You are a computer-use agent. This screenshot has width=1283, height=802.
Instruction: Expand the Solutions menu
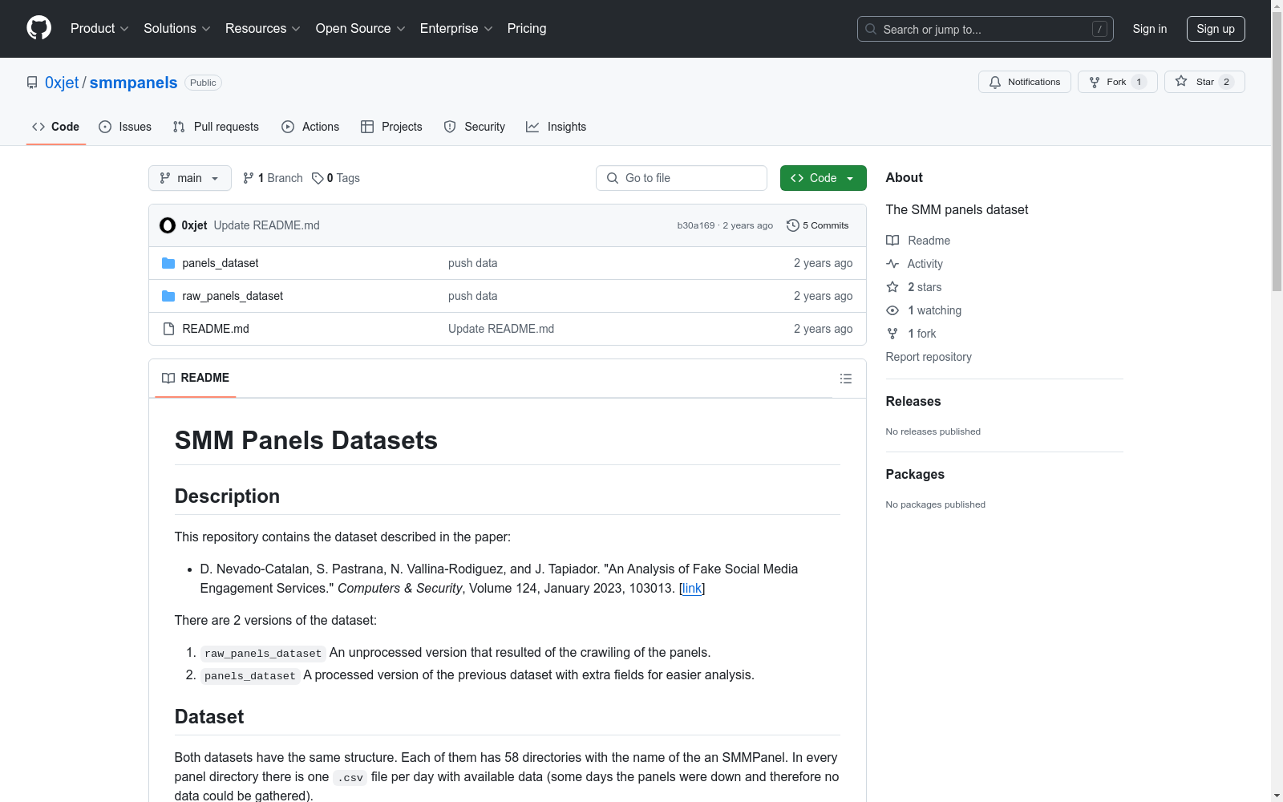[177, 28]
